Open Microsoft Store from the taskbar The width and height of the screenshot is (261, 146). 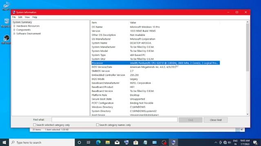coord(136,142)
